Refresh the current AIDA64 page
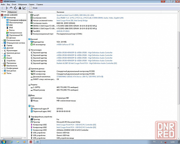 pyautogui.click(x=15, y=8)
